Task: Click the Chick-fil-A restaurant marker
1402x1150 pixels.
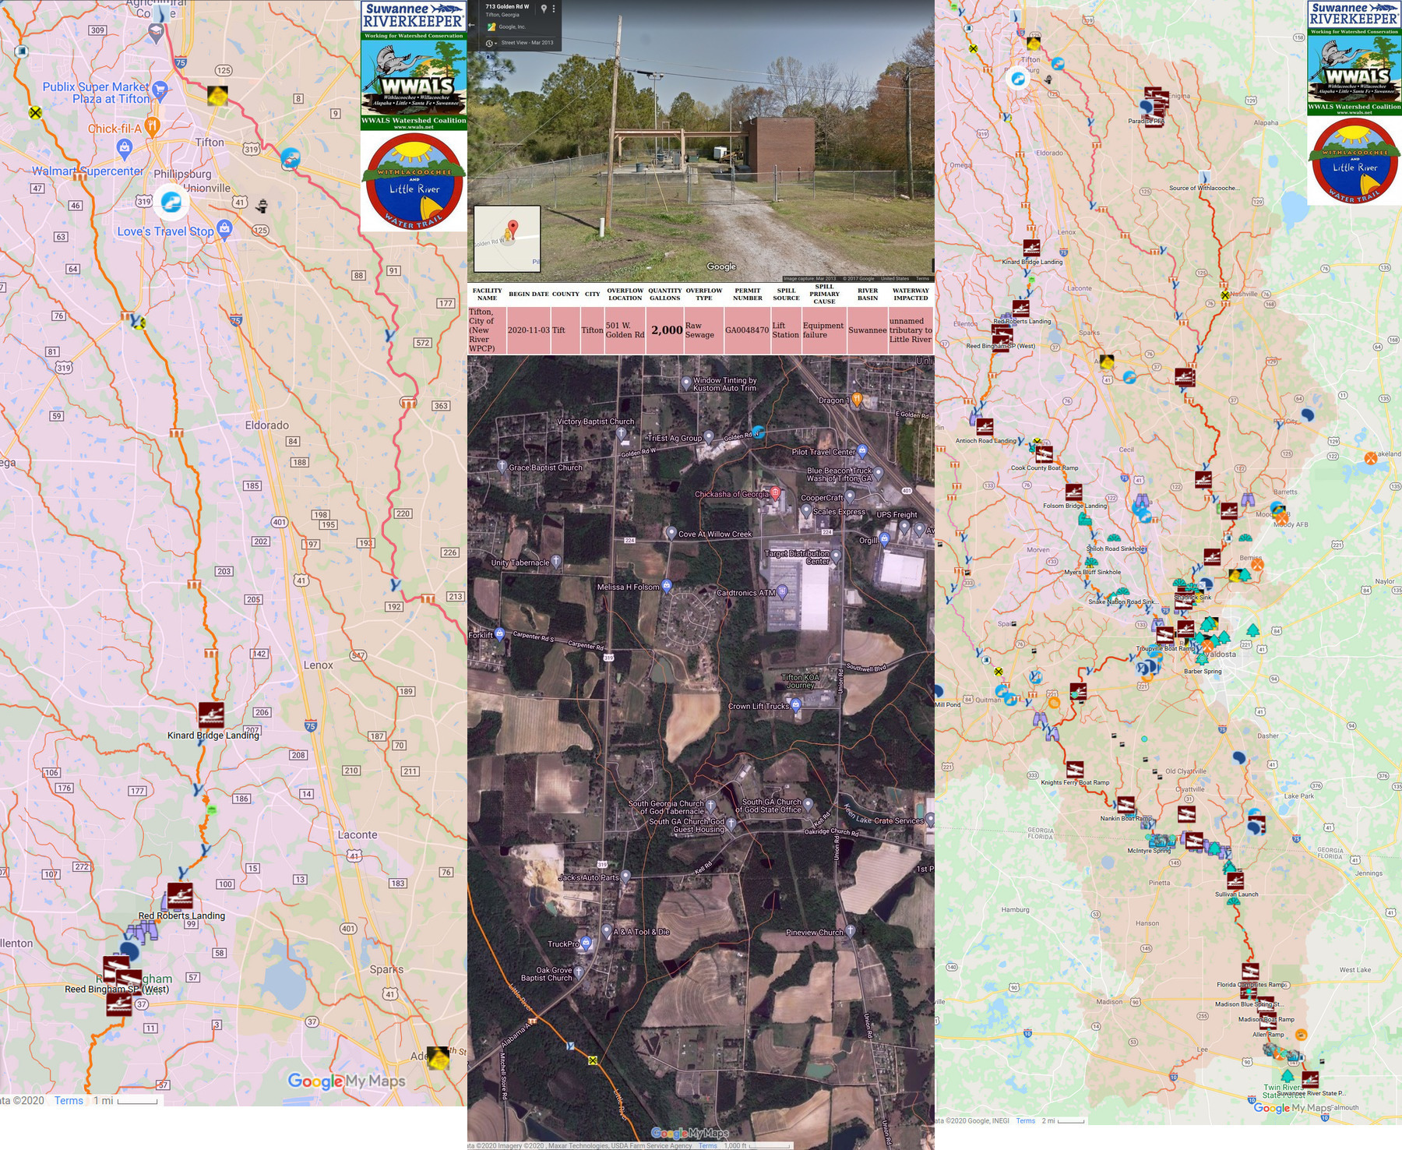Action: [153, 126]
